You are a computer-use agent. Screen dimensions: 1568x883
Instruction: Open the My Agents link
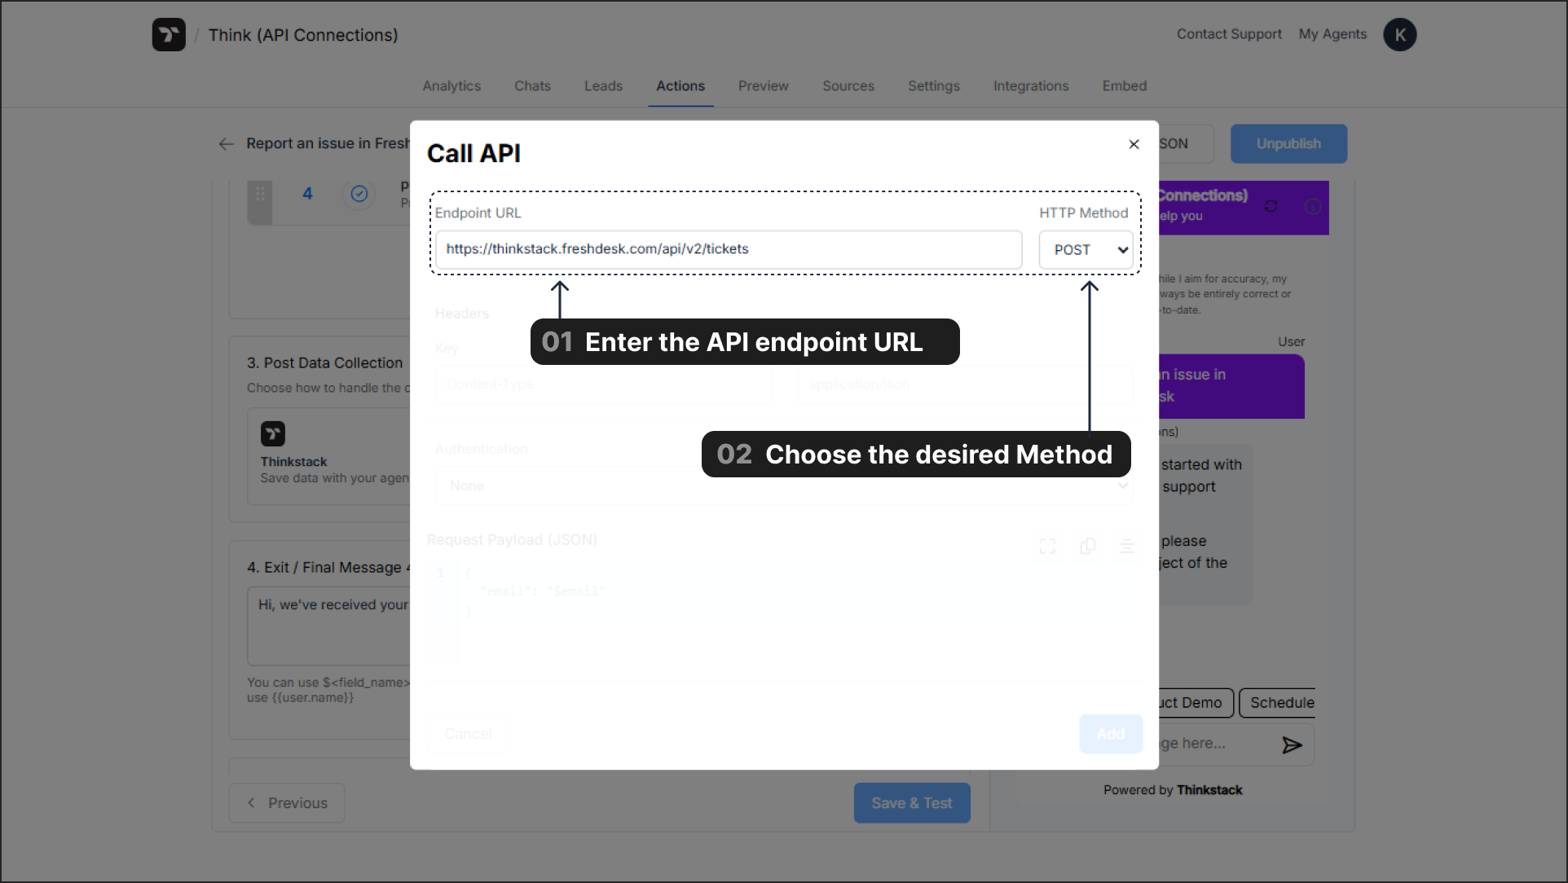pyautogui.click(x=1332, y=34)
